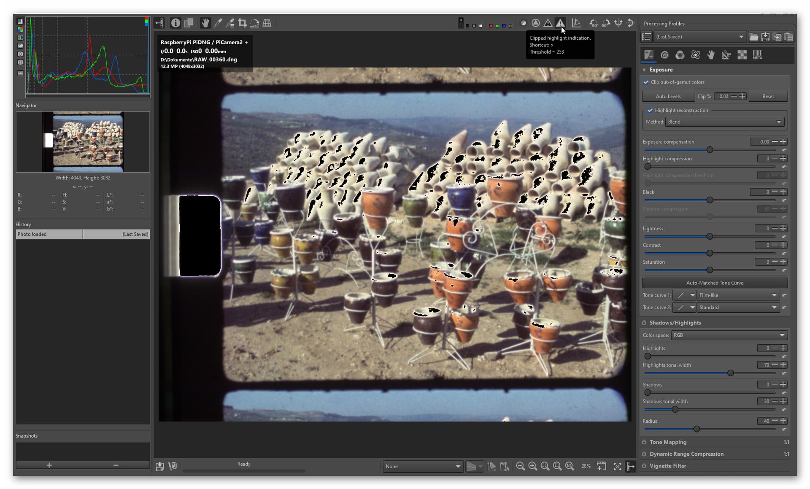810x489 pixels.
Task: Zoom preview to 100% (1:1)
Action: click(570, 466)
